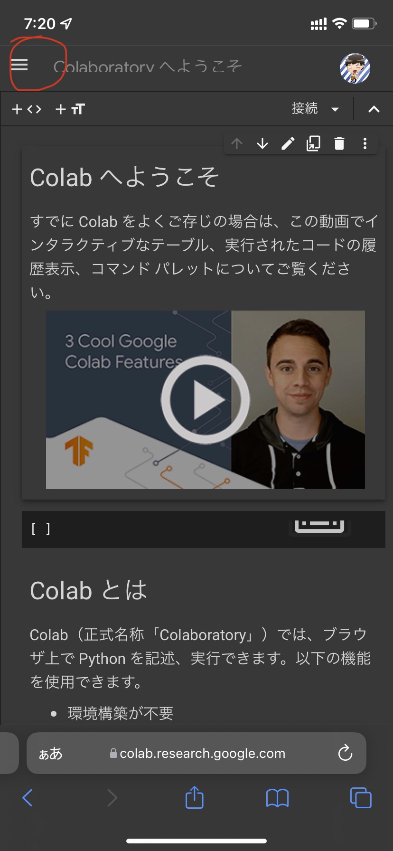
Task: Play the 3 Cool Google Colab Features video
Action: pos(205,400)
